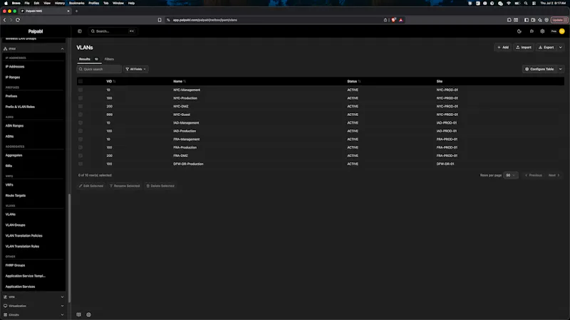Click the Configure Table button

pos(539,69)
